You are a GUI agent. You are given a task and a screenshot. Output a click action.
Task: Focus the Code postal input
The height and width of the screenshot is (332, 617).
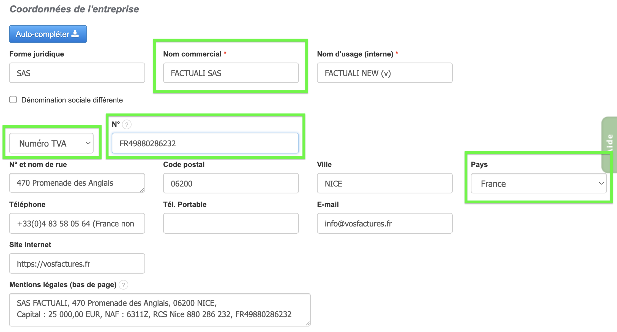pos(231,183)
